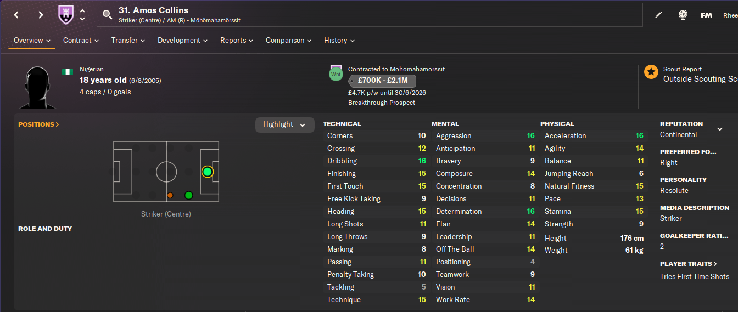This screenshot has width=738, height=312.
Task: Click the player switcher up/down arrows
Action: pyautogui.click(x=82, y=15)
